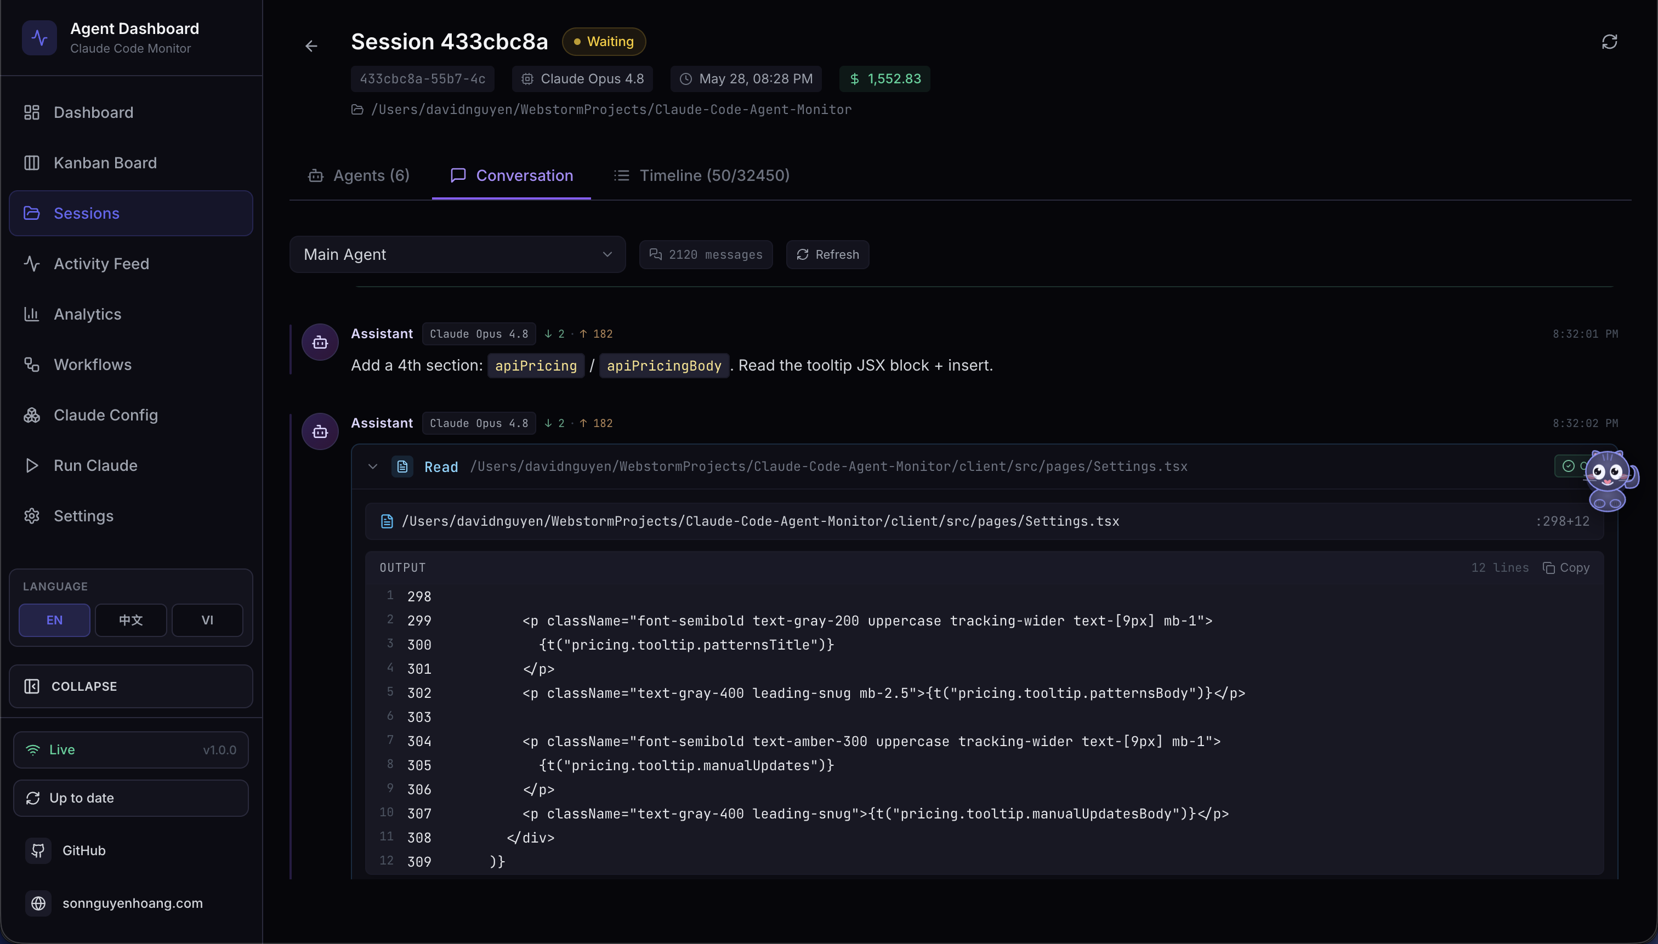
Task: Click the May 28, 08:28 PM timestamp
Action: [x=746, y=78]
